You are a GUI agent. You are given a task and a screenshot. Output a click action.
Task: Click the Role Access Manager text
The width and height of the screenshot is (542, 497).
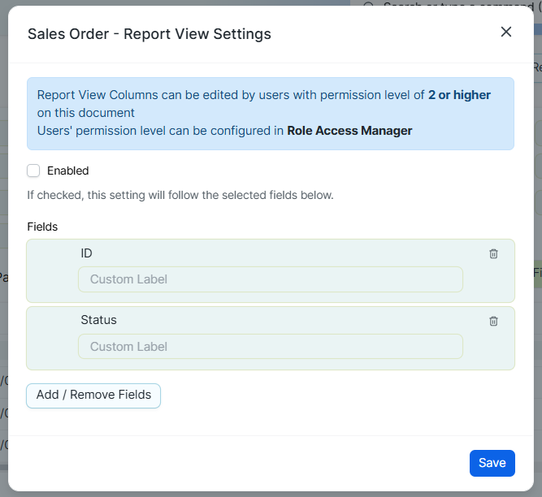(x=349, y=131)
